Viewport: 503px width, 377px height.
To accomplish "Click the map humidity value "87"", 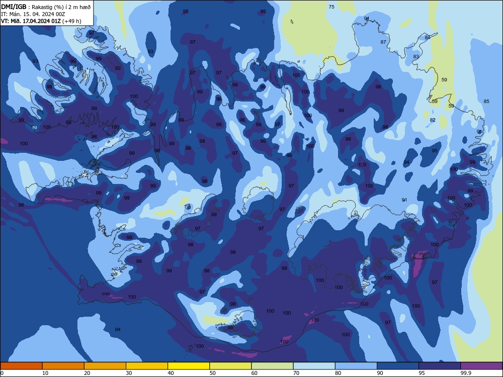I will click(x=383, y=42).
